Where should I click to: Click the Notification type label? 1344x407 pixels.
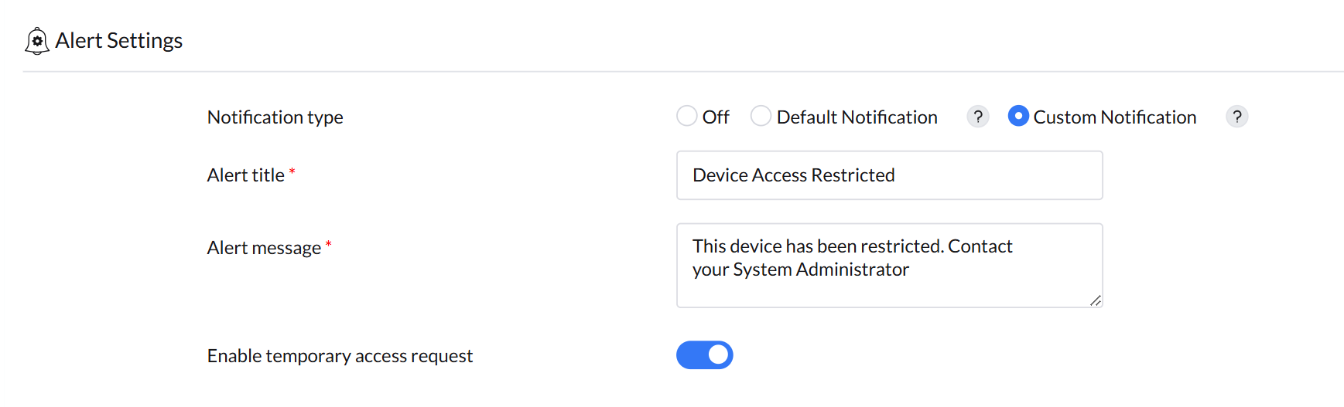pyautogui.click(x=275, y=117)
